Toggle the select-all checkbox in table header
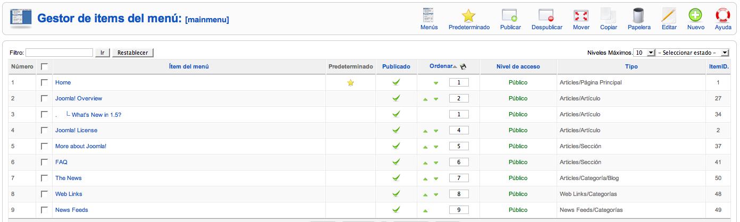 44,67
